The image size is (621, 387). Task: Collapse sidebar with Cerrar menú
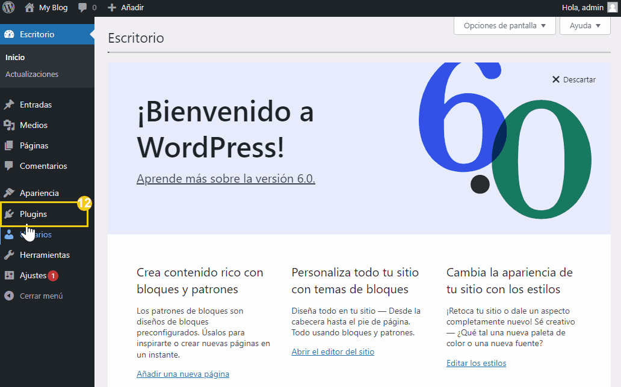click(x=47, y=296)
